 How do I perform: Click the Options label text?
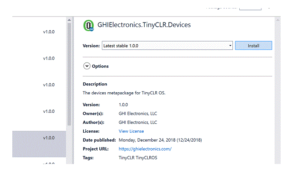coord(100,66)
